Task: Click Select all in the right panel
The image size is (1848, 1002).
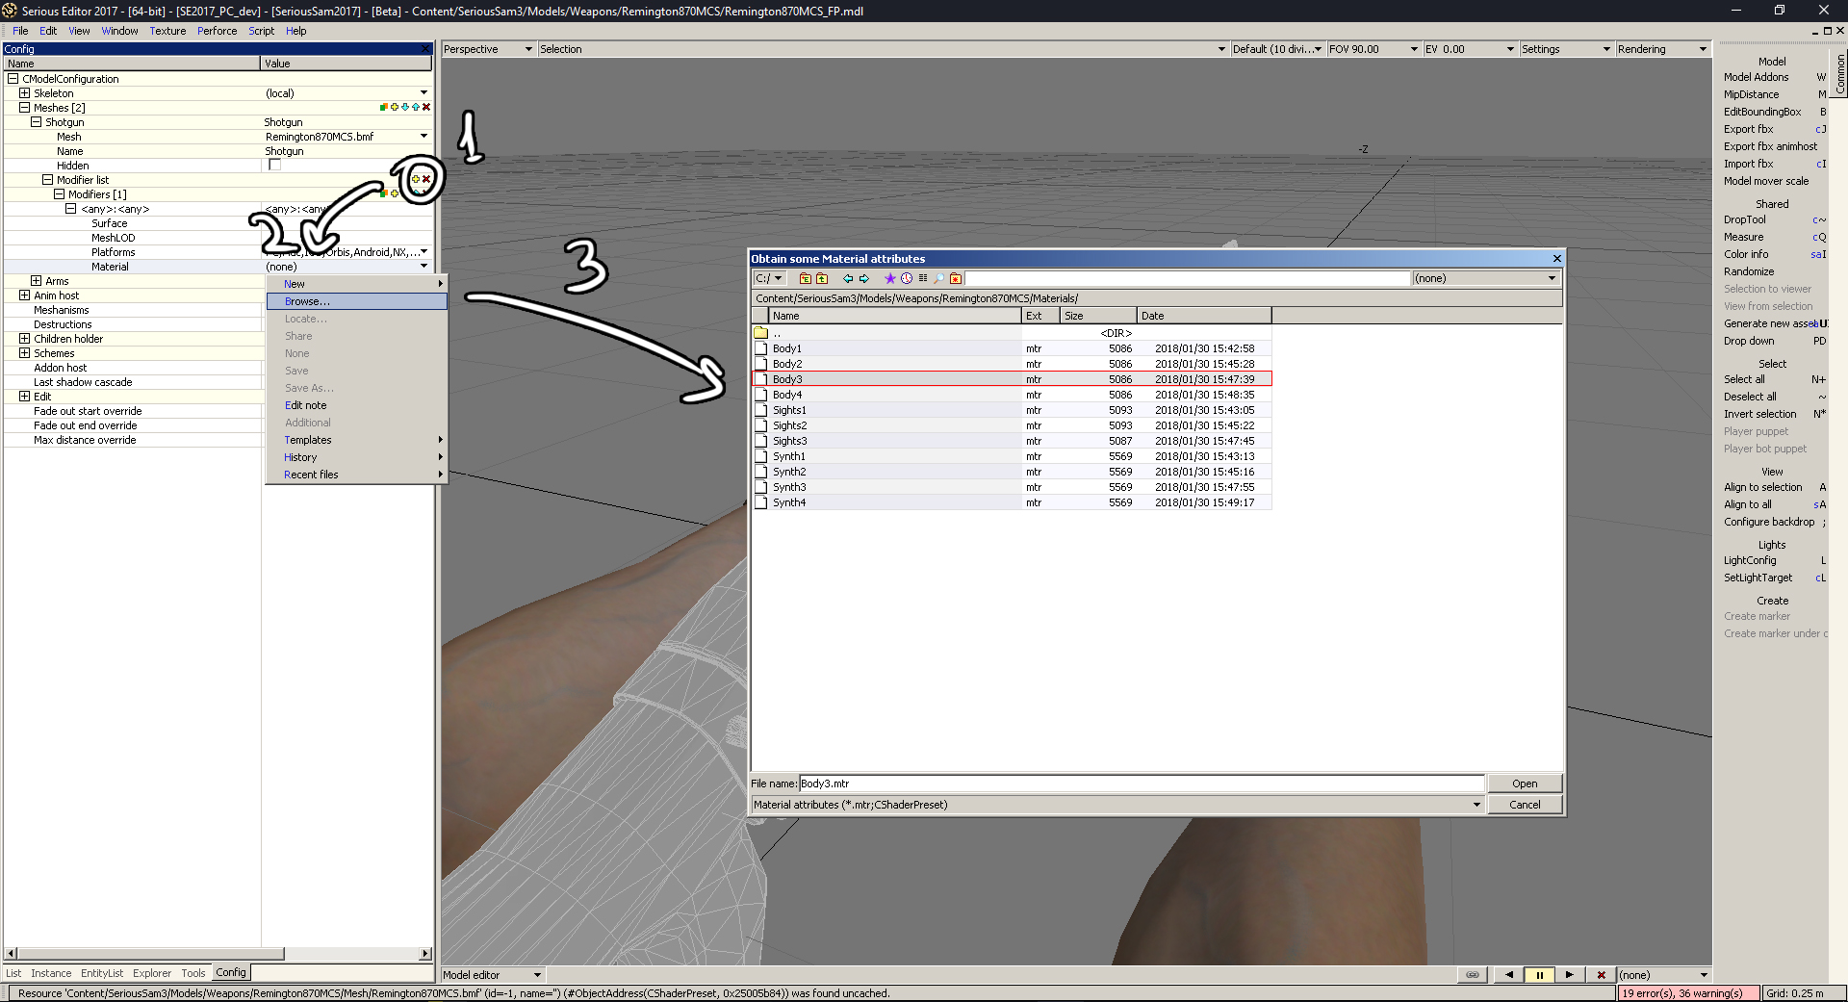Action: pos(1744,379)
